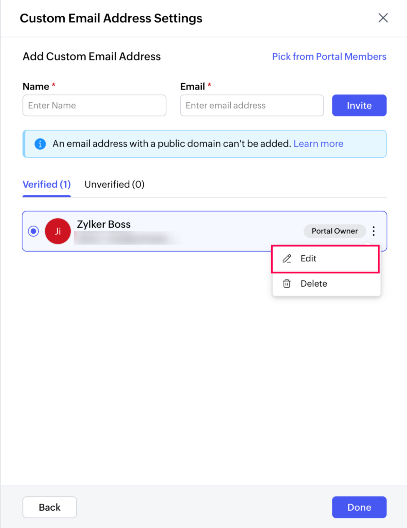The height and width of the screenshot is (528, 407).
Task: Switch to the Verified (1) tab
Action: click(x=47, y=184)
